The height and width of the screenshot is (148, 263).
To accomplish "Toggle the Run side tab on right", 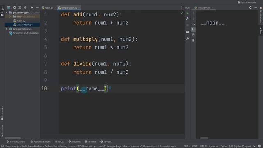I will 261,30.
